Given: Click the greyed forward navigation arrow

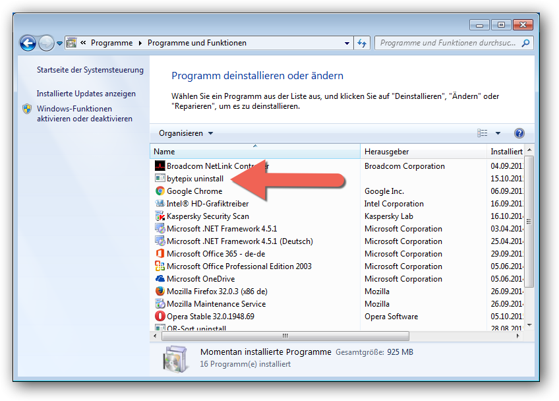Looking at the screenshot, I should pos(46,44).
